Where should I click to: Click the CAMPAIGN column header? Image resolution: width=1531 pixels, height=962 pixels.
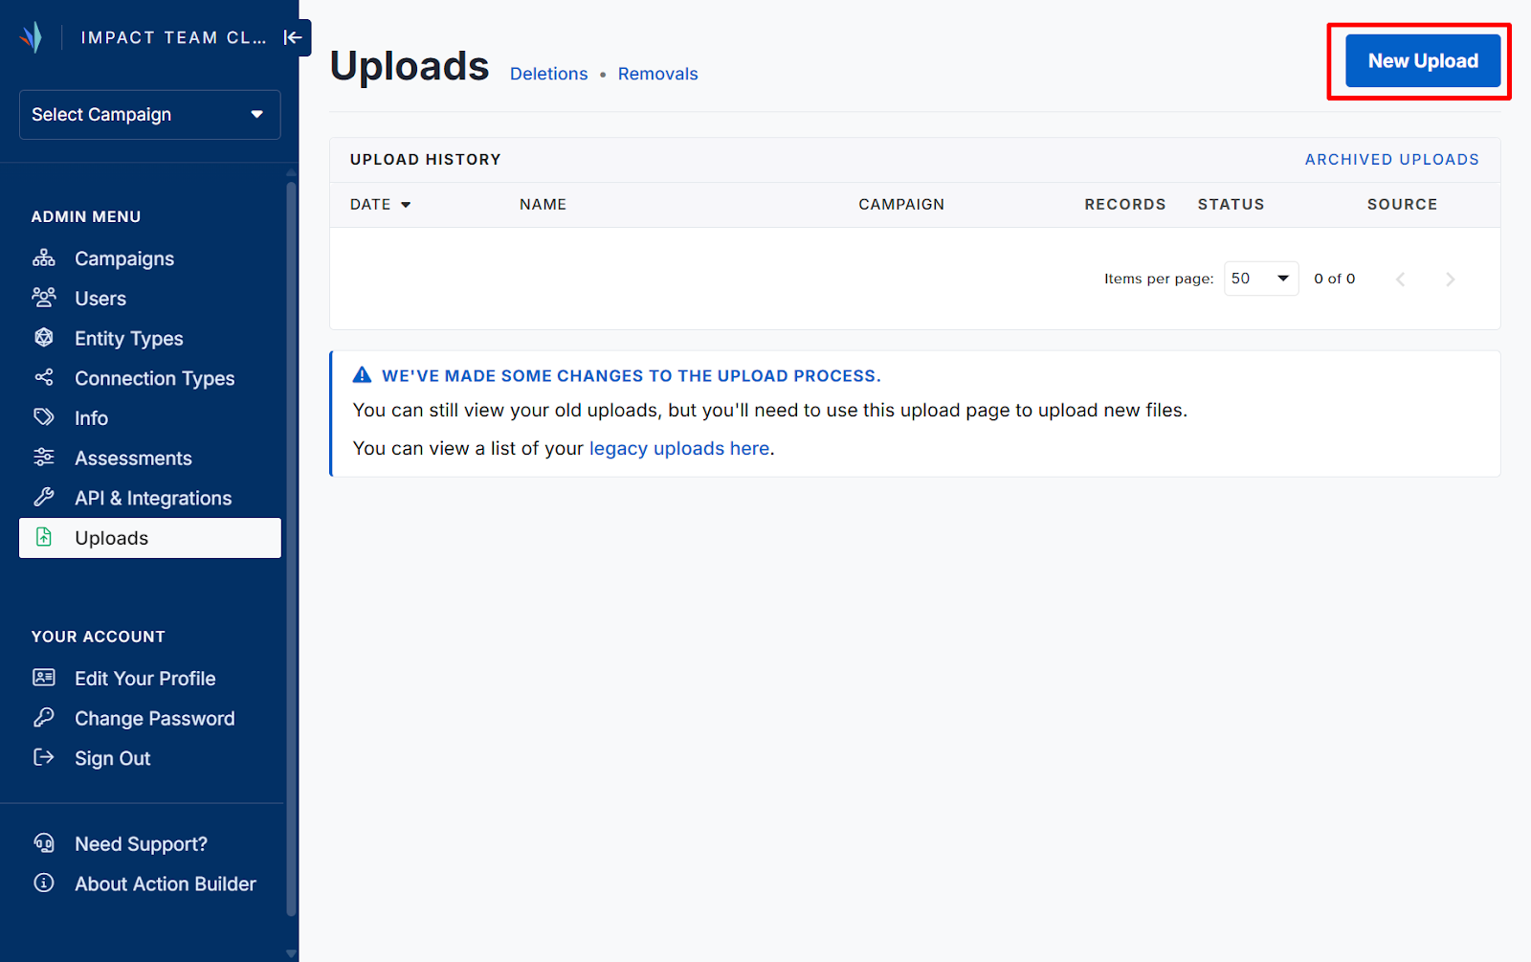[901, 205]
